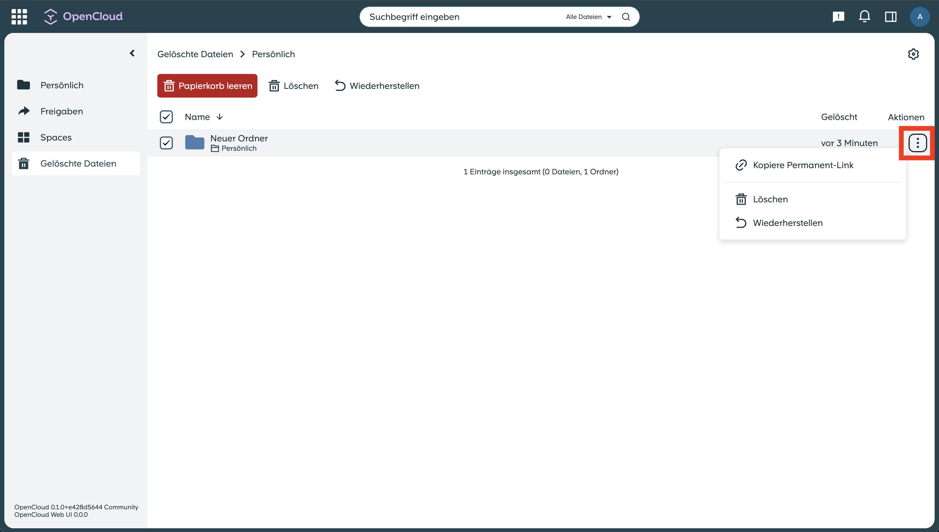Toggle the select-all checkbox
Screen dimensions: 939x532
pos(166,117)
